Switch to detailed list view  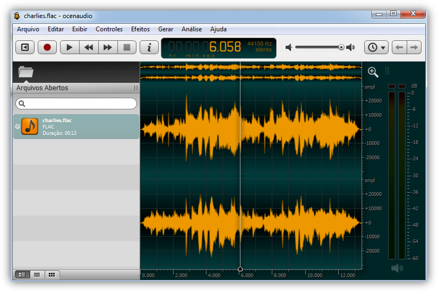pos(22,274)
